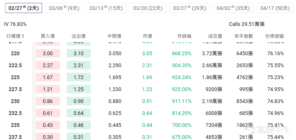This screenshot has height=140, width=296.
Task: Click bid price 1.21 for strike 227.5
Action: click(48, 89)
